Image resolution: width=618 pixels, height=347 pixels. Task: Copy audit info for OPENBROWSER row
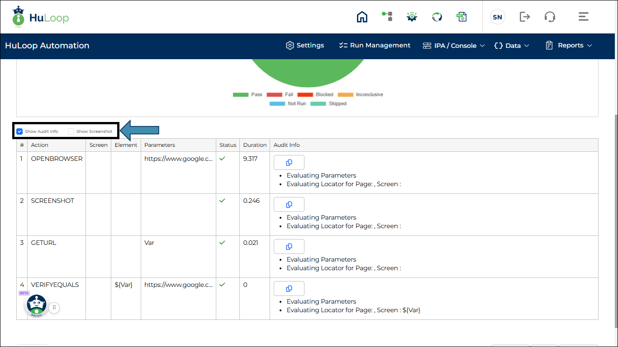pos(289,163)
